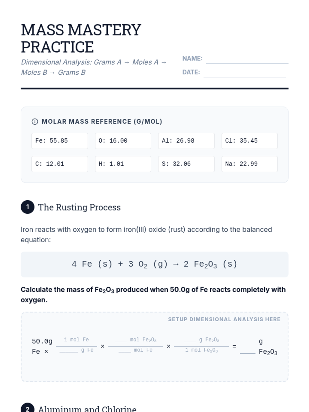Click the NAME blank line
309x412 pixels.
tap(247, 60)
